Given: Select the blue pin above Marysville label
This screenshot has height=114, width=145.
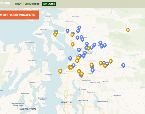Looking at the screenshot, I should click(x=87, y=44).
